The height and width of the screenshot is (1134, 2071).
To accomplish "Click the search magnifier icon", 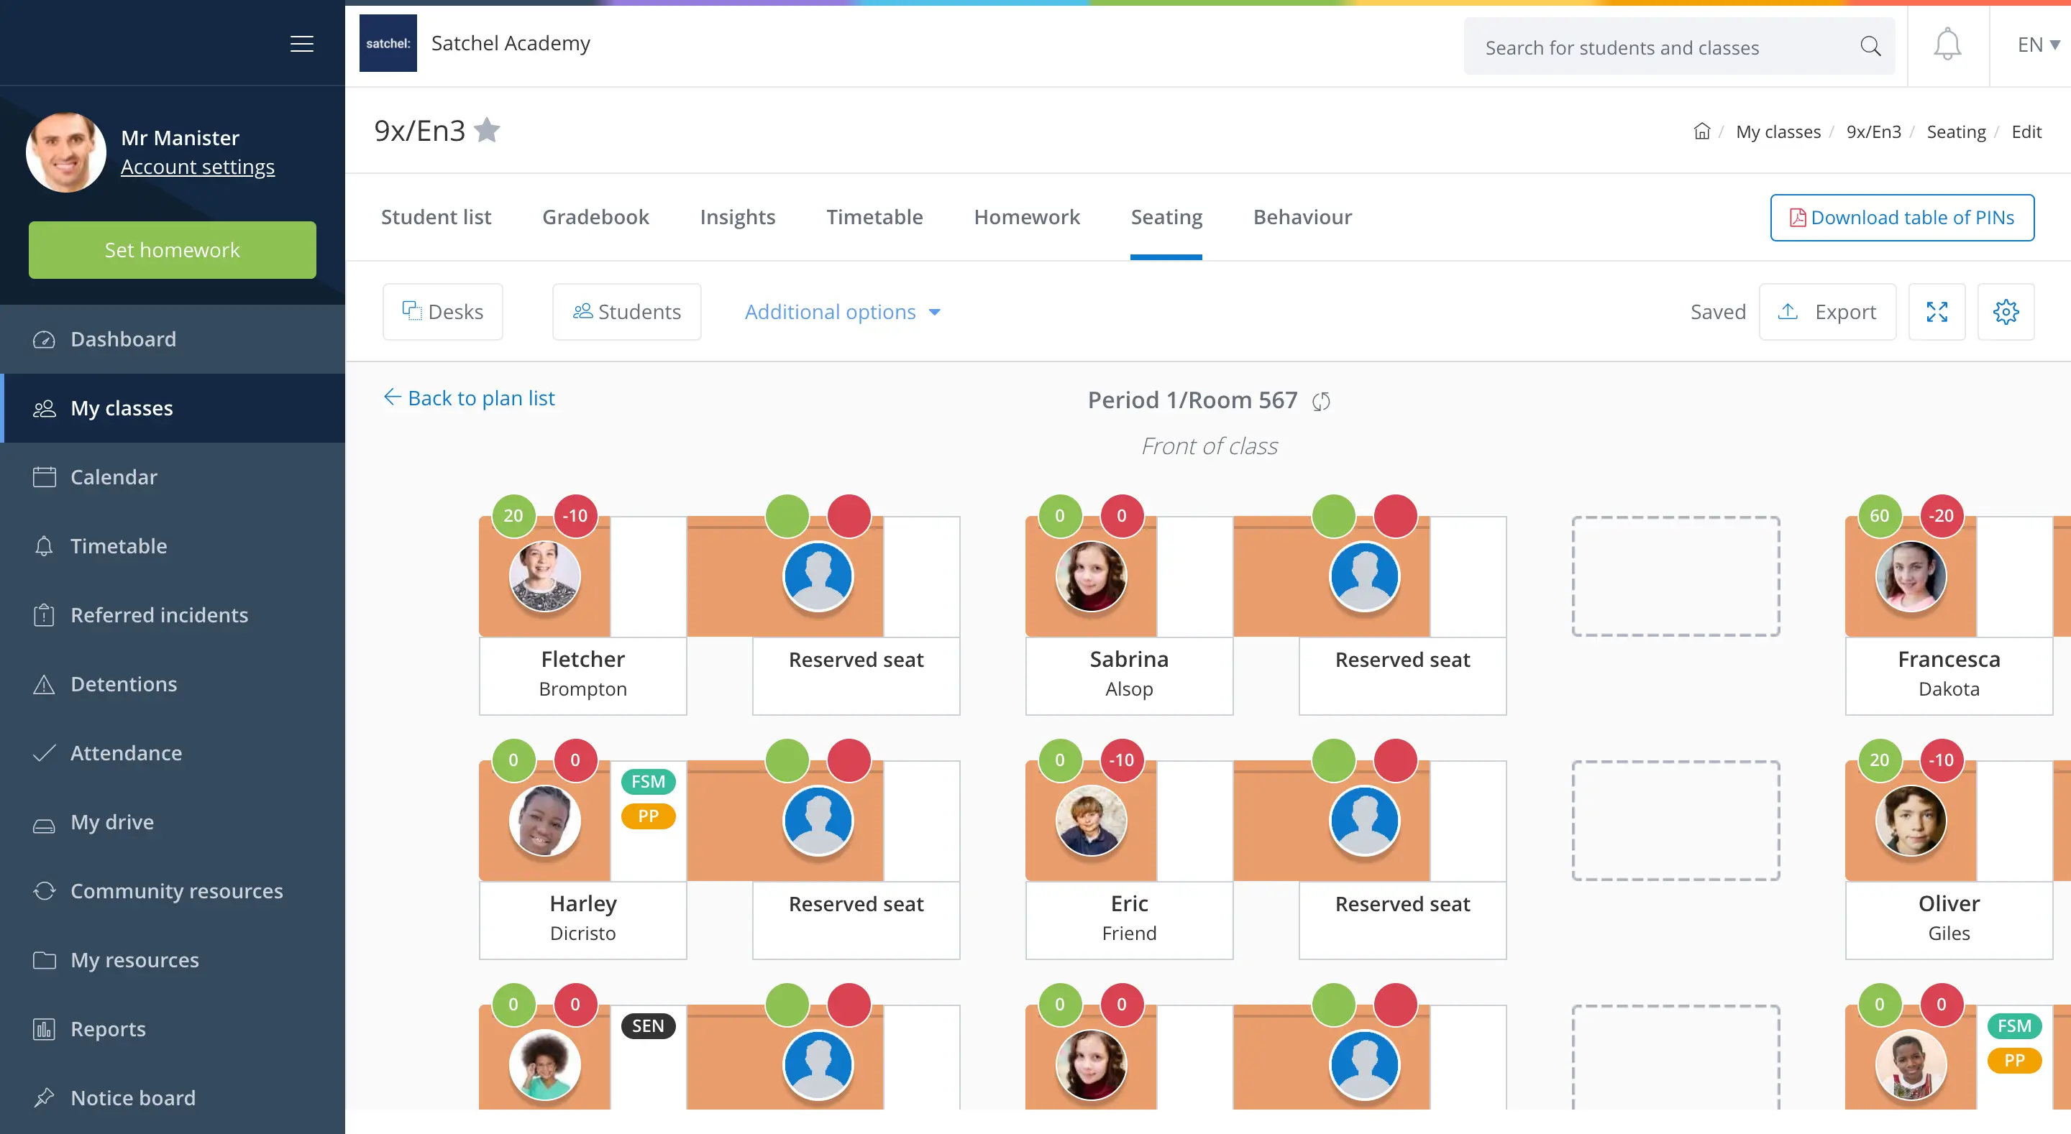I will (x=1871, y=46).
